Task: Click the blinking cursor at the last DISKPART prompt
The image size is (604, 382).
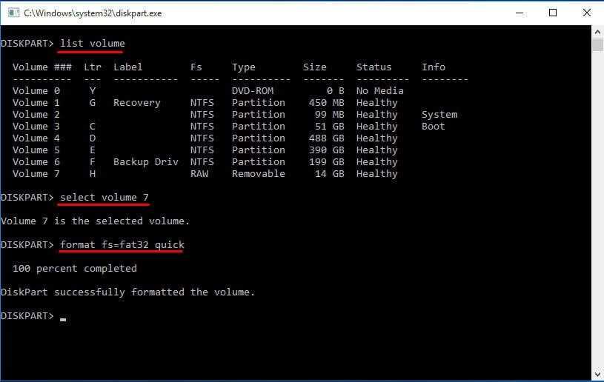Action: click(x=63, y=318)
